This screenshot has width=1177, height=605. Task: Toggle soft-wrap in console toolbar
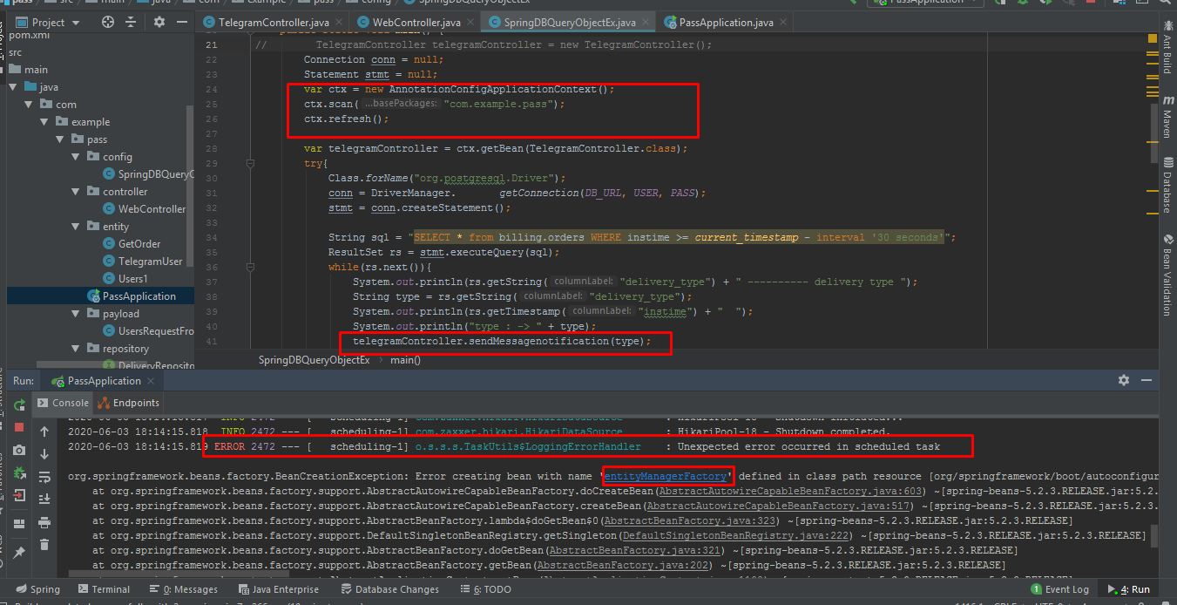point(44,476)
